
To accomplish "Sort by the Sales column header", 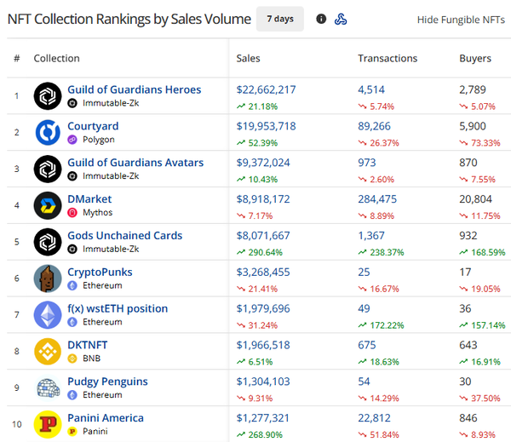I will pyautogui.click(x=248, y=59).
